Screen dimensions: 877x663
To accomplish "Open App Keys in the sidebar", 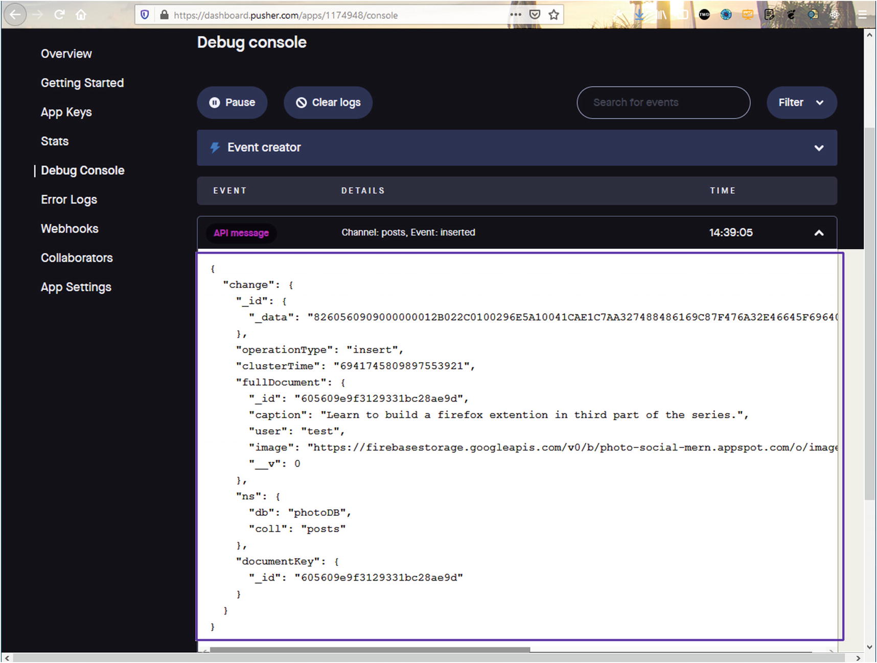I will (66, 112).
